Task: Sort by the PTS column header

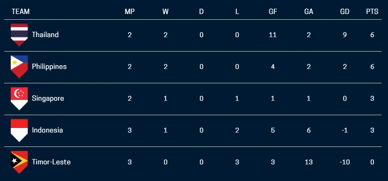Action: (372, 12)
